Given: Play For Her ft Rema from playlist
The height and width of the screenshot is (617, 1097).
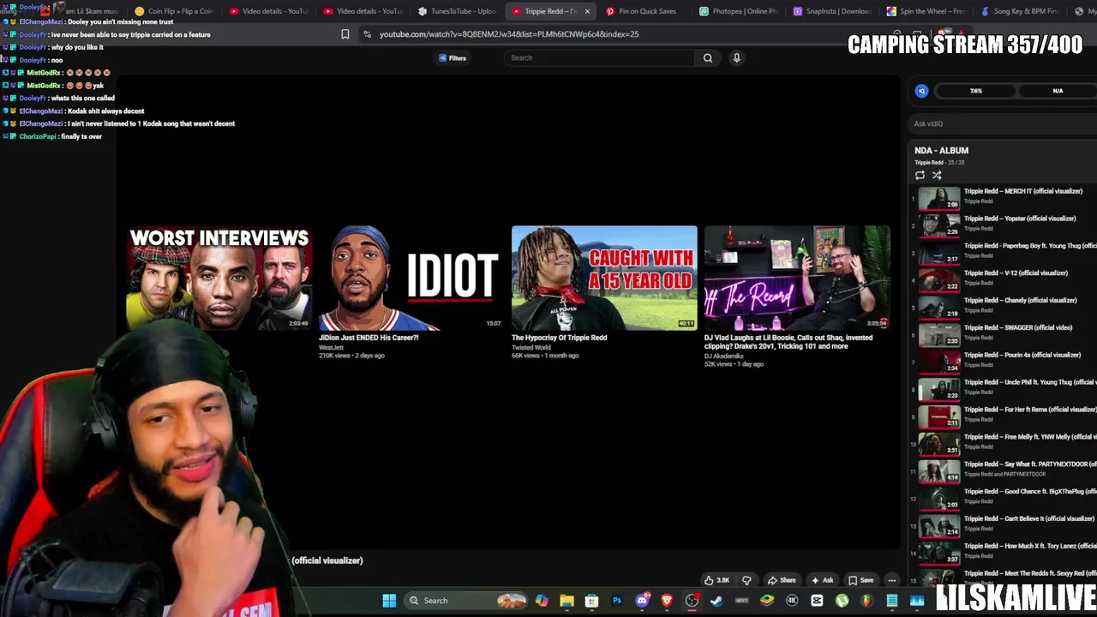Looking at the screenshot, I should (1004, 417).
